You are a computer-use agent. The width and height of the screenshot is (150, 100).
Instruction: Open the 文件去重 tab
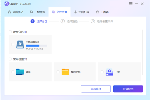pyautogui.click(x=59, y=12)
